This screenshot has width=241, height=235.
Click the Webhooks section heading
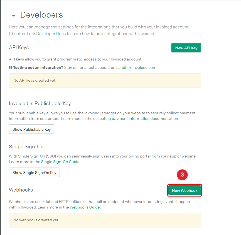(x=21, y=190)
